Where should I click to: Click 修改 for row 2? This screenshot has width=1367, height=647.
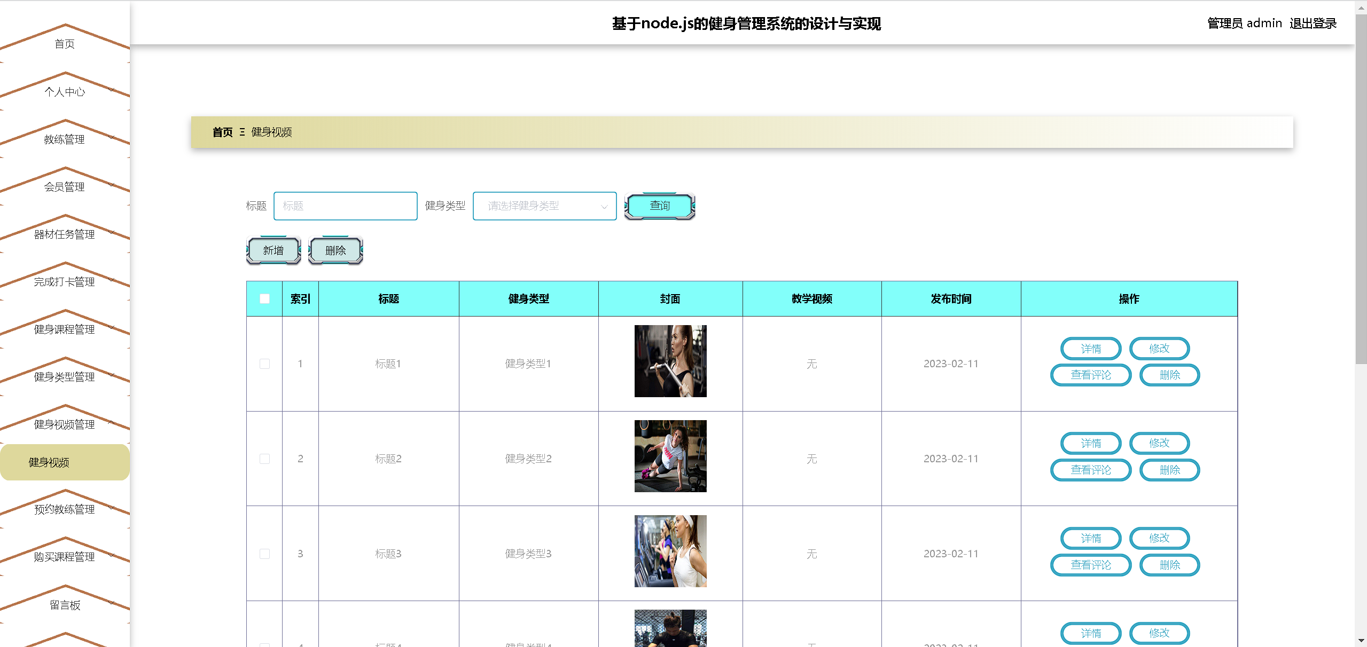click(1159, 443)
